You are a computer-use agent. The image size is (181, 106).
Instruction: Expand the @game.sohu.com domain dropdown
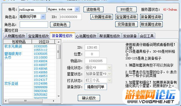(x=77, y=9)
